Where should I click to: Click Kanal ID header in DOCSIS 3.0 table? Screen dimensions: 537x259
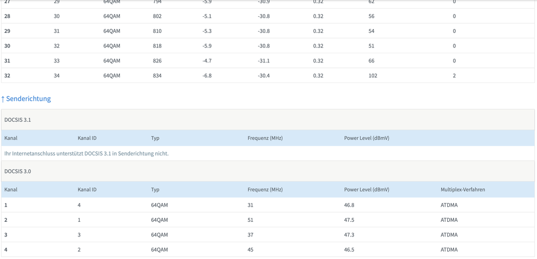tap(87, 190)
